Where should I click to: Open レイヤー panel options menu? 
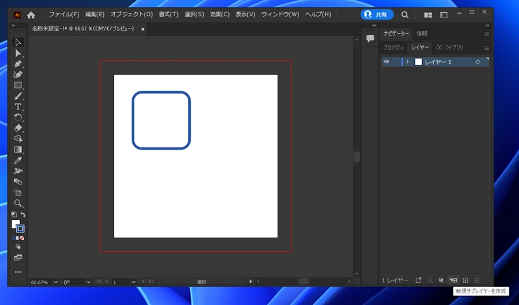pyautogui.click(x=487, y=48)
